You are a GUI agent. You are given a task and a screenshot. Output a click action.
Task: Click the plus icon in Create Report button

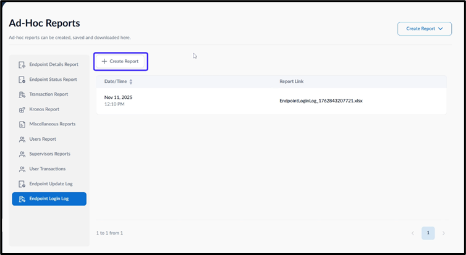click(x=104, y=62)
